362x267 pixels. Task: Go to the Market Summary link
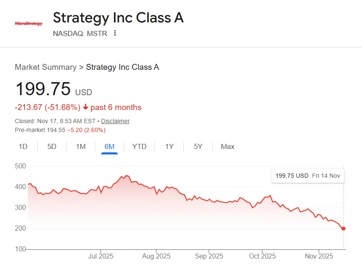click(x=46, y=67)
